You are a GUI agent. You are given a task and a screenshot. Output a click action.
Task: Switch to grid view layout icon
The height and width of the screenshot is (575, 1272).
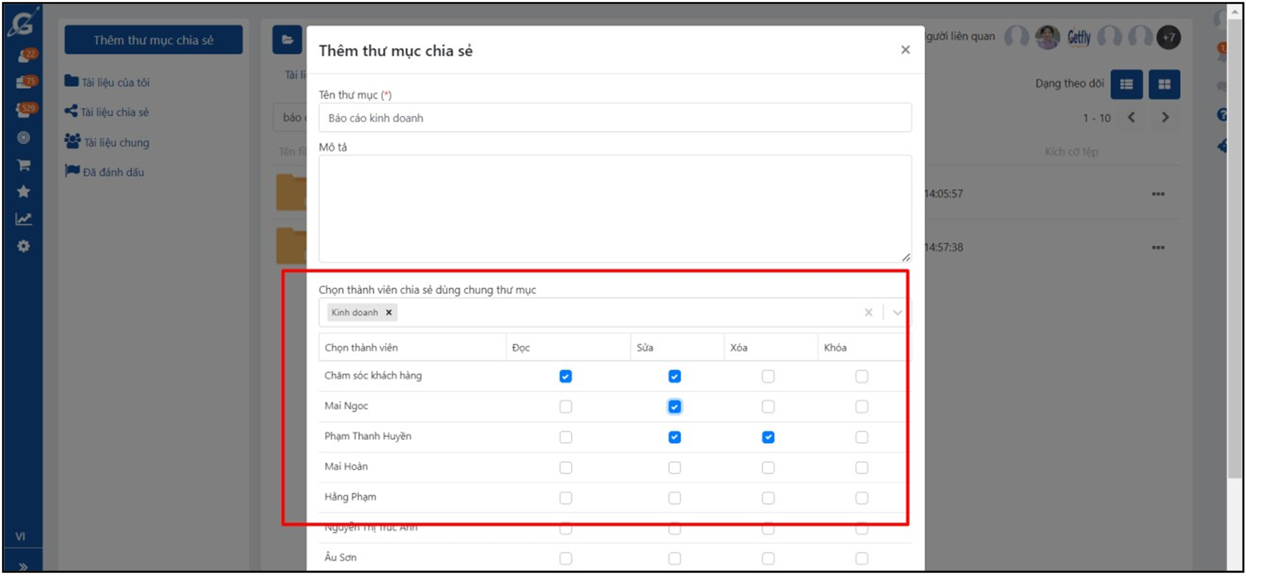pos(1163,85)
